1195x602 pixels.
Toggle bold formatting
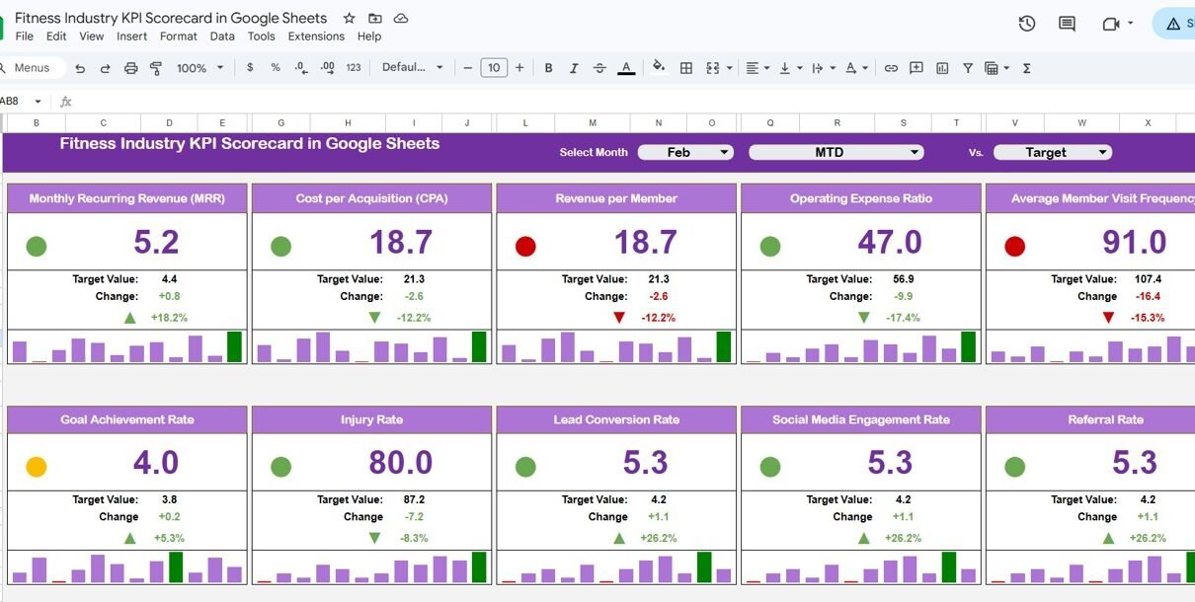click(x=548, y=68)
